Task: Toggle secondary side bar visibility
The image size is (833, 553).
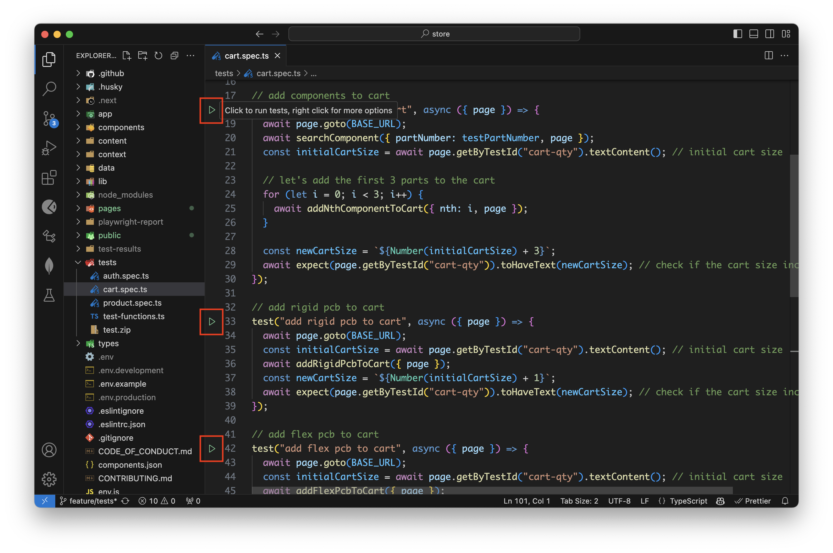Action: (769, 34)
